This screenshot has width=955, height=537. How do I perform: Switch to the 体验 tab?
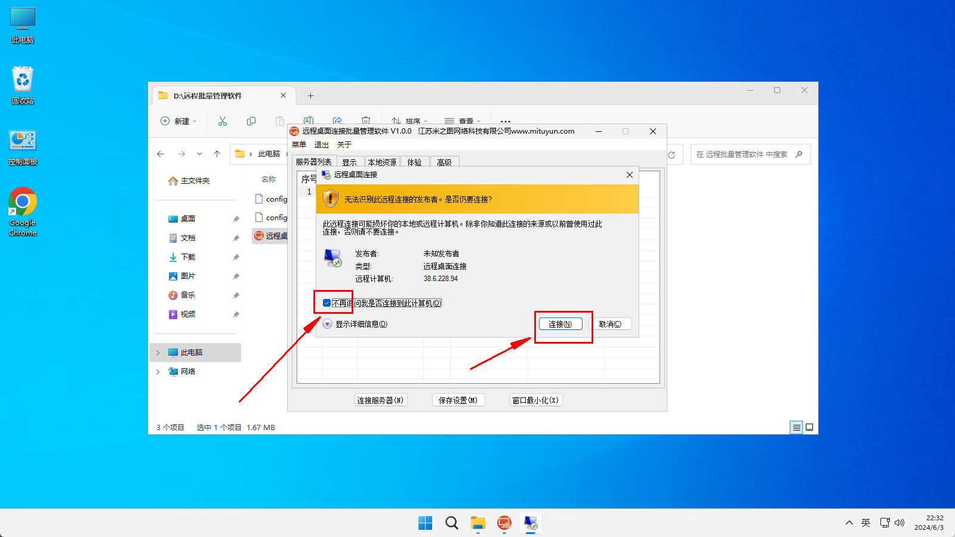[x=415, y=162]
